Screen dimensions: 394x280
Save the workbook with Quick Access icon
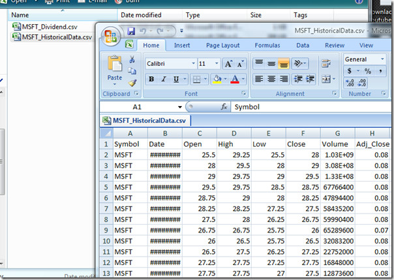click(x=131, y=31)
